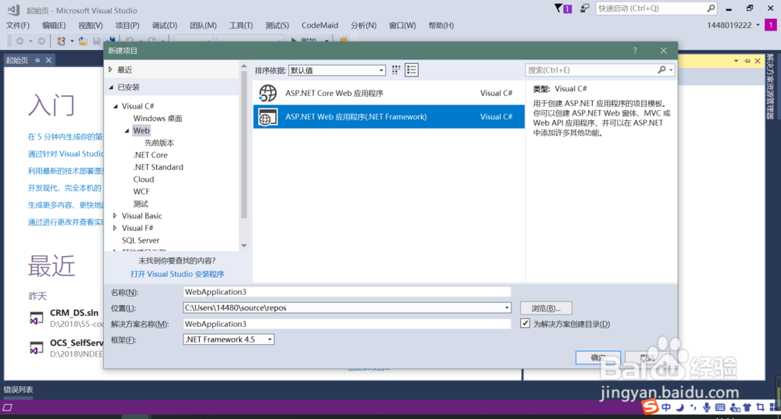781x419 pixels.
Task: Expand the Visual Basic tree node
Action: [x=115, y=215]
